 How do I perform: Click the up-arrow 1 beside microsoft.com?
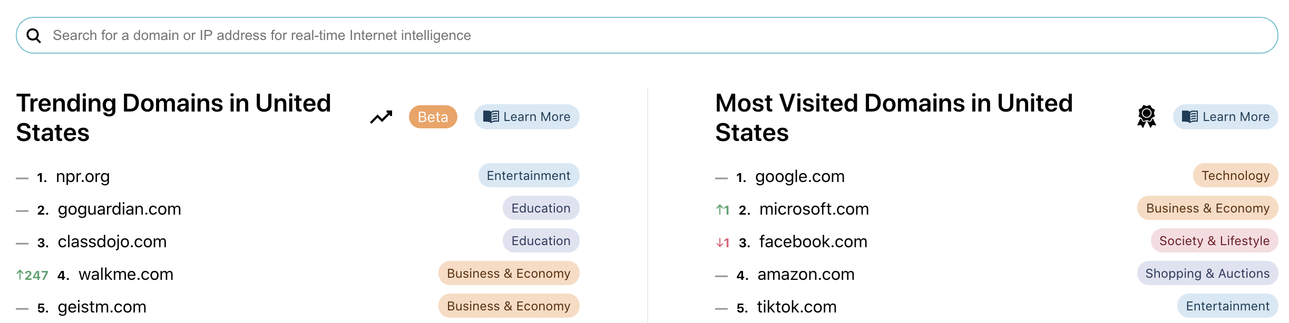[x=722, y=210]
